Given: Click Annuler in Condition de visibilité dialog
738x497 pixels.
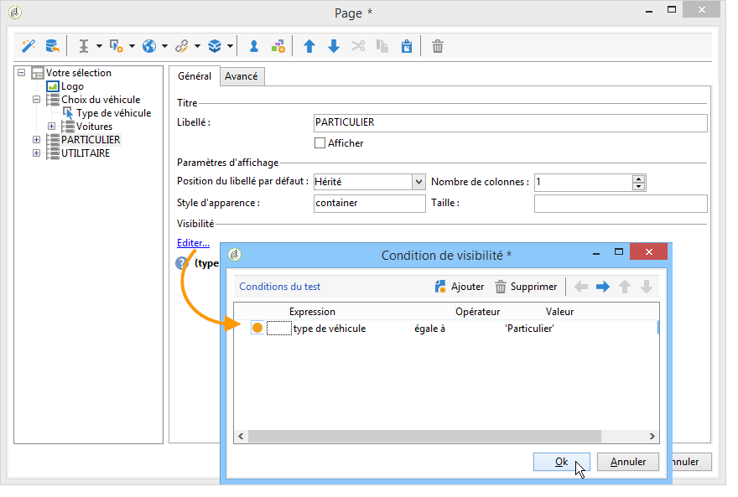Looking at the screenshot, I should [x=628, y=462].
